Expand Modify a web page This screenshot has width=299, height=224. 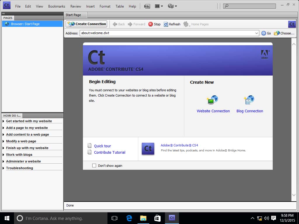pyautogui.click(x=21, y=141)
